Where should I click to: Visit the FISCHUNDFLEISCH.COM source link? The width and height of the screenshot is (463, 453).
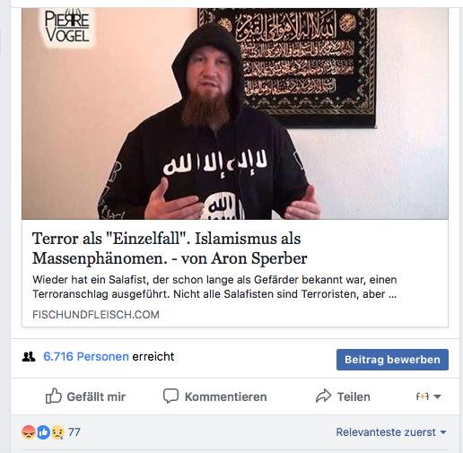pos(96,315)
